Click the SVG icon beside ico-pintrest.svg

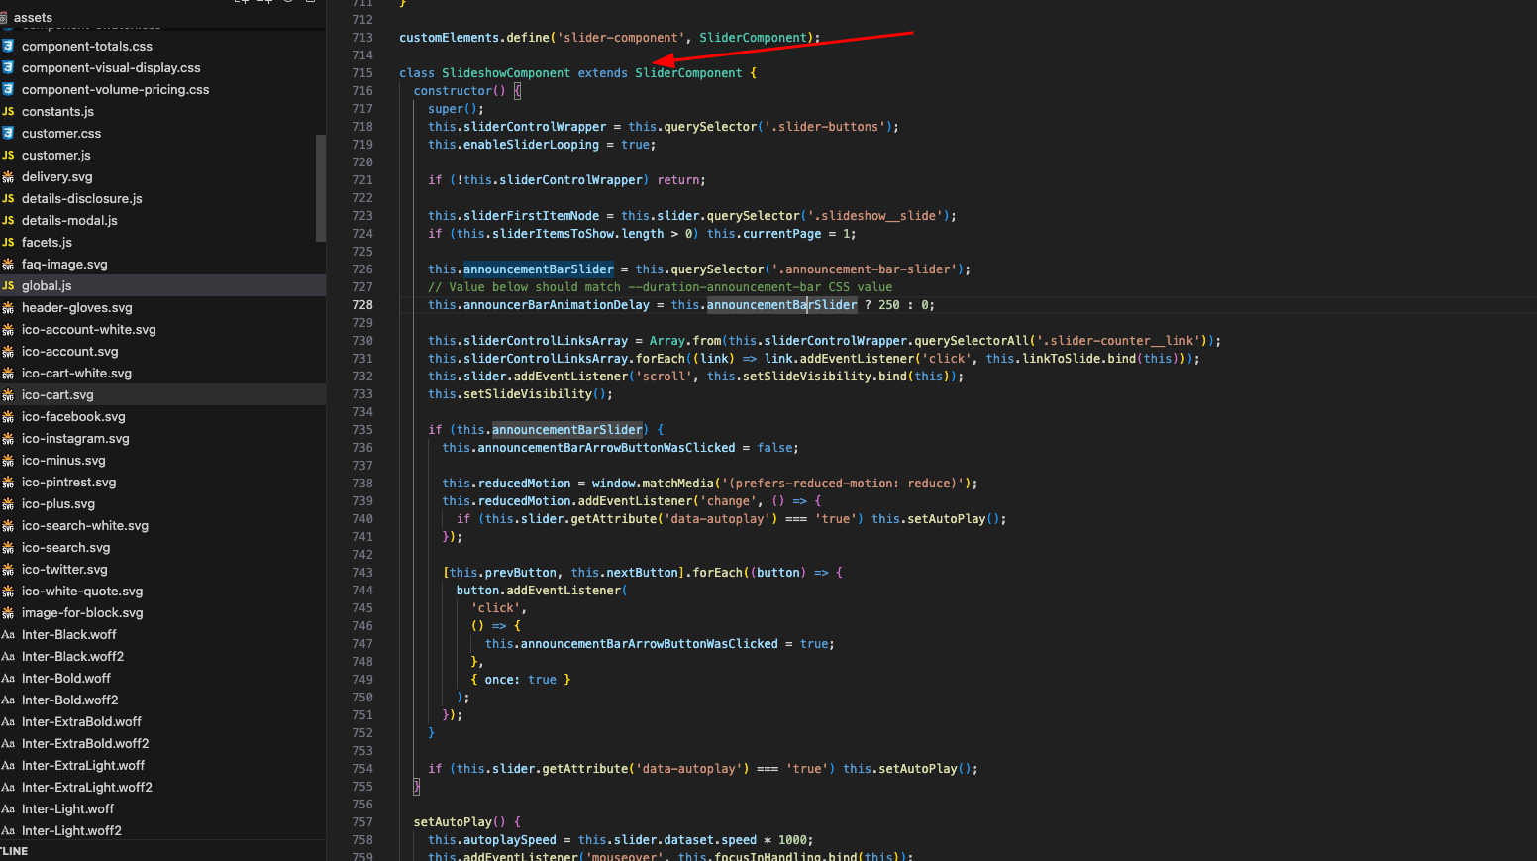coord(8,483)
